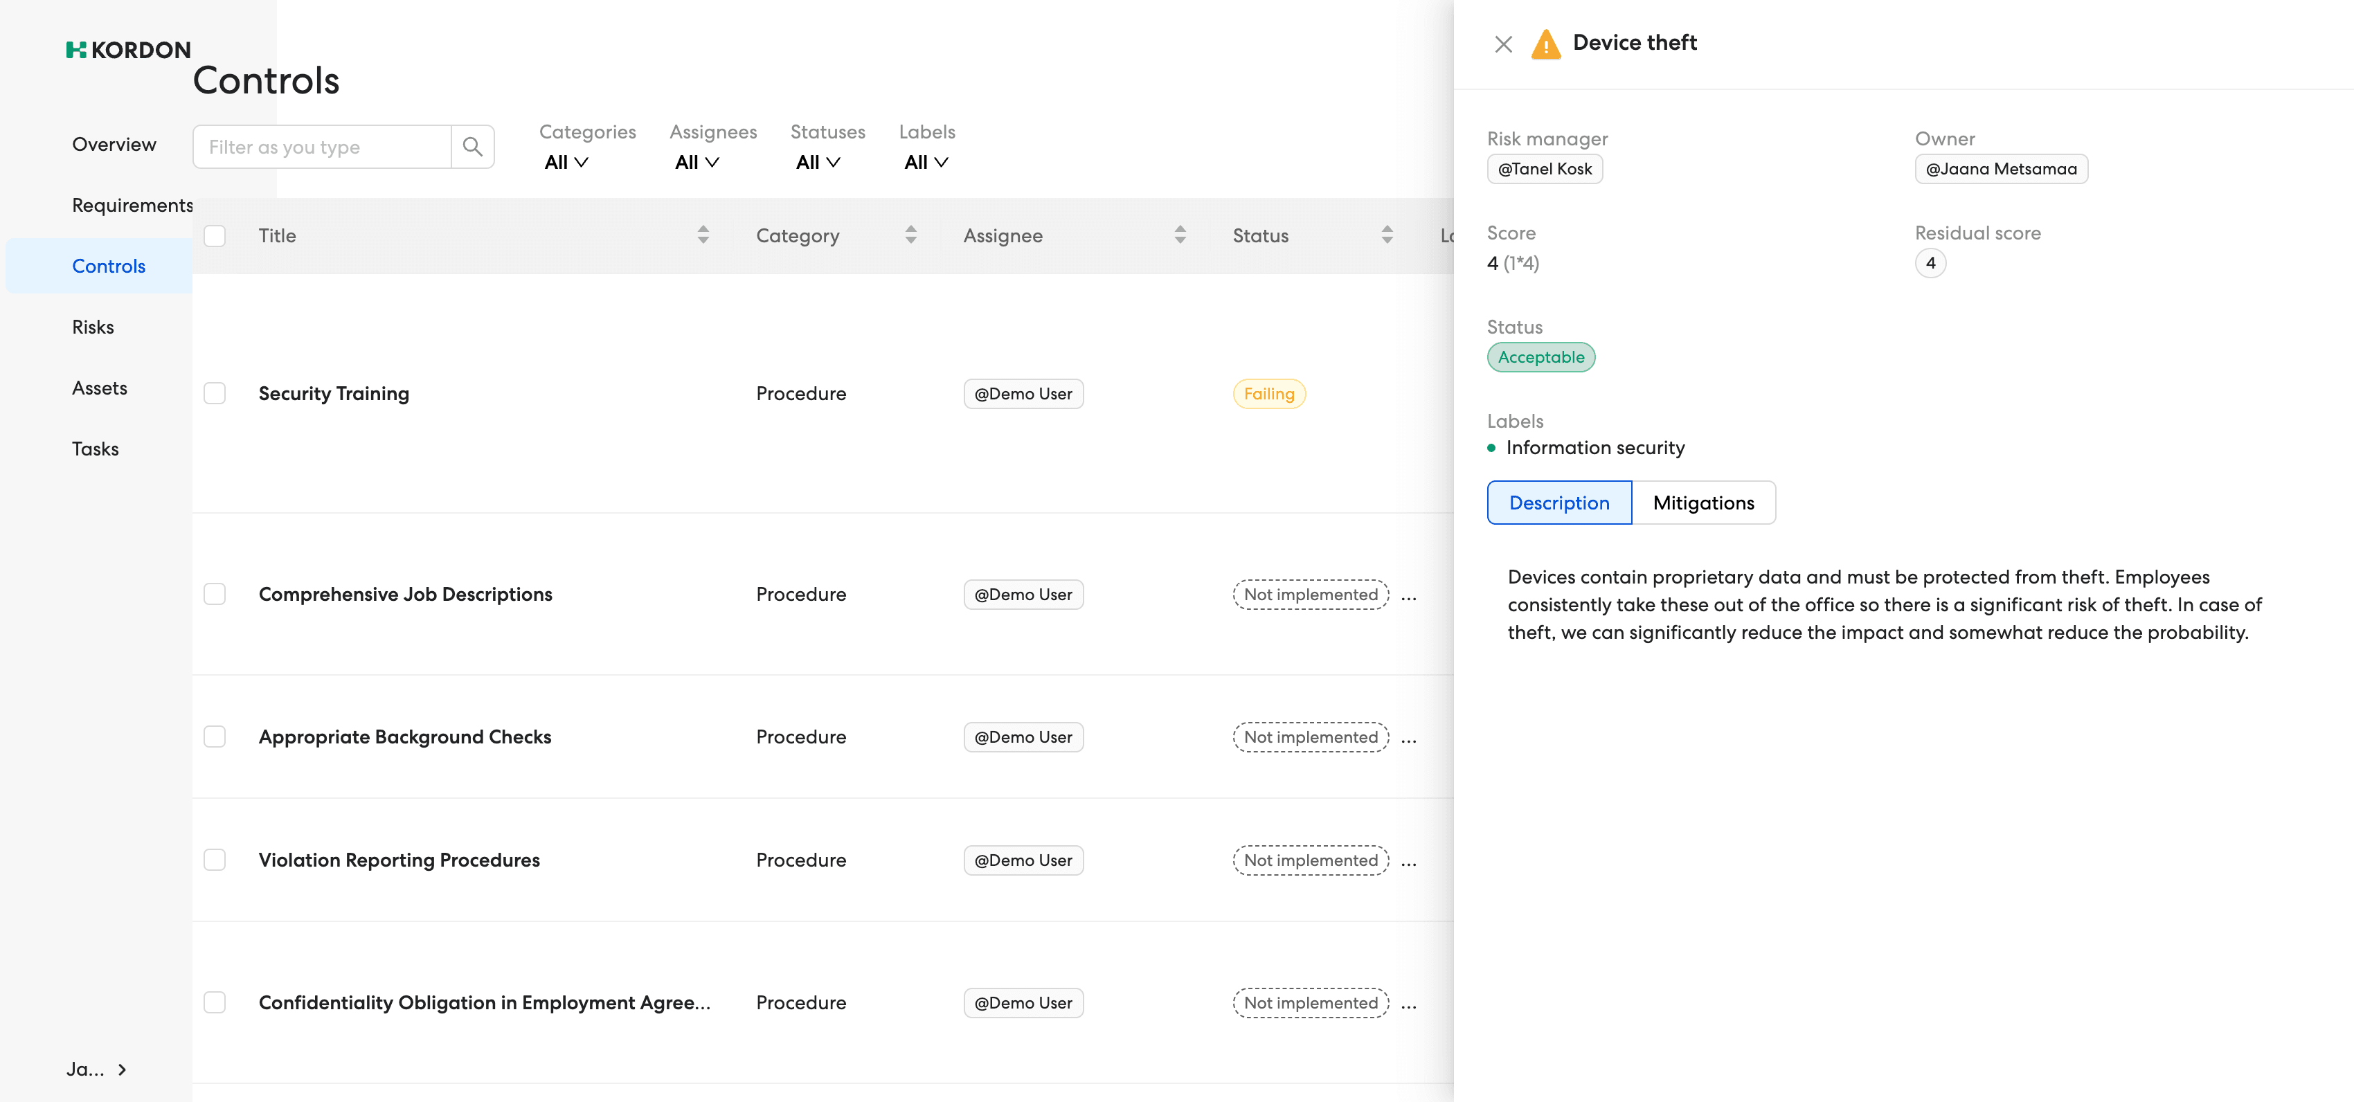Sort by Status column arrows
The width and height of the screenshot is (2354, 1102).
(x=1386, y=235)
